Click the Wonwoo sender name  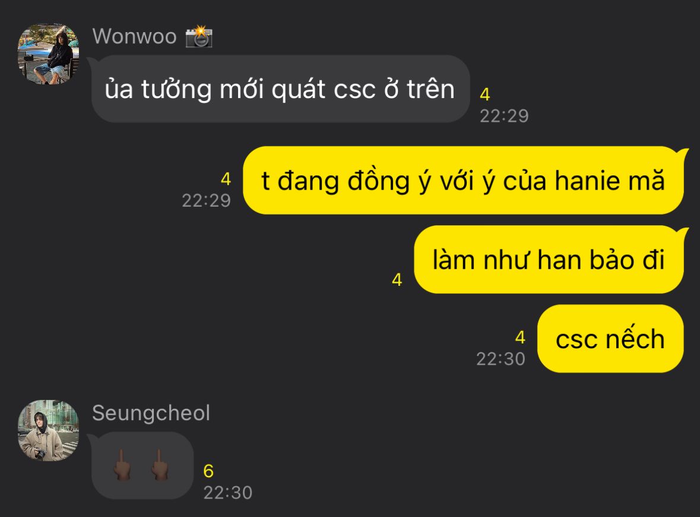[x=134, y=36]
